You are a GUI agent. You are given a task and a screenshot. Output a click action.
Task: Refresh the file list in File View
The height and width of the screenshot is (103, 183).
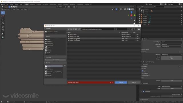[x=76, y=29]
